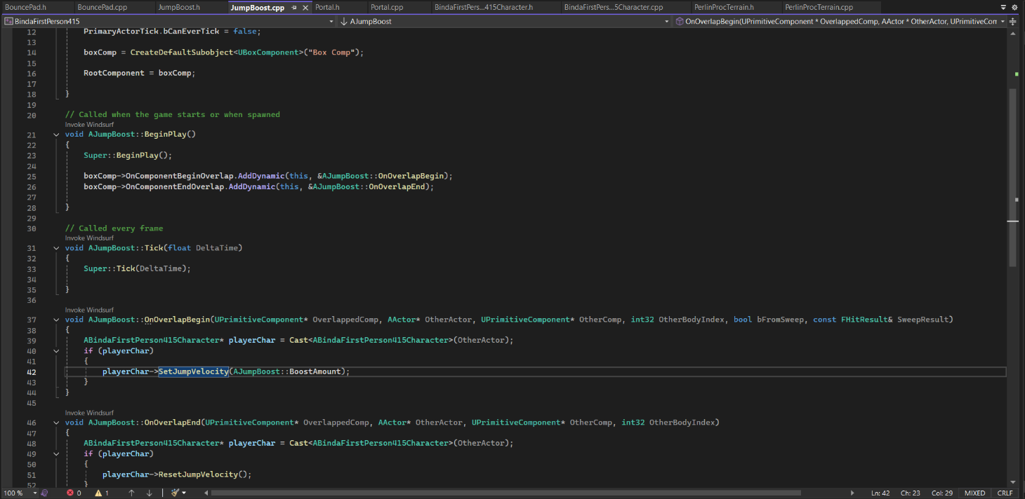The height and width of the screenshot is (499, 1025).
Task: Open the tab settings gear icon
Action: [x=1014, y=7]
